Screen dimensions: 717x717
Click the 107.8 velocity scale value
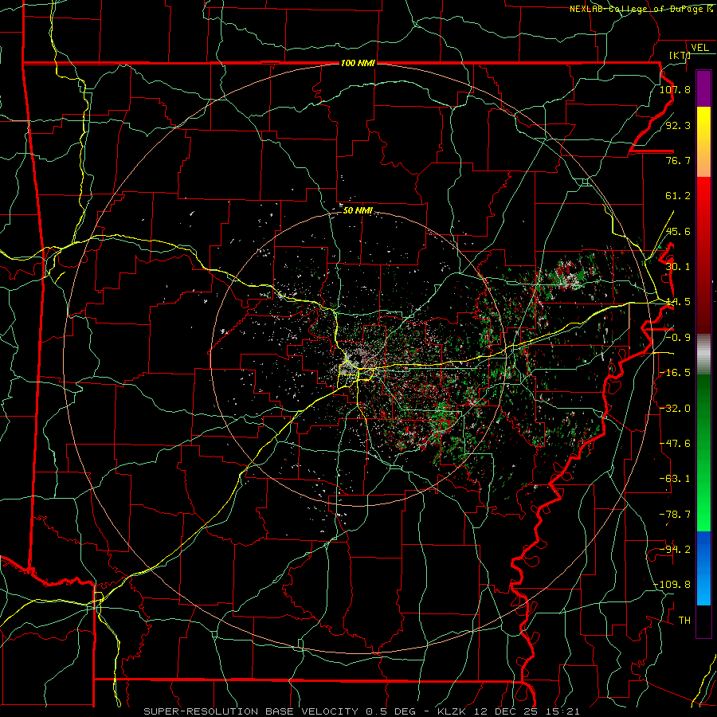675,89
